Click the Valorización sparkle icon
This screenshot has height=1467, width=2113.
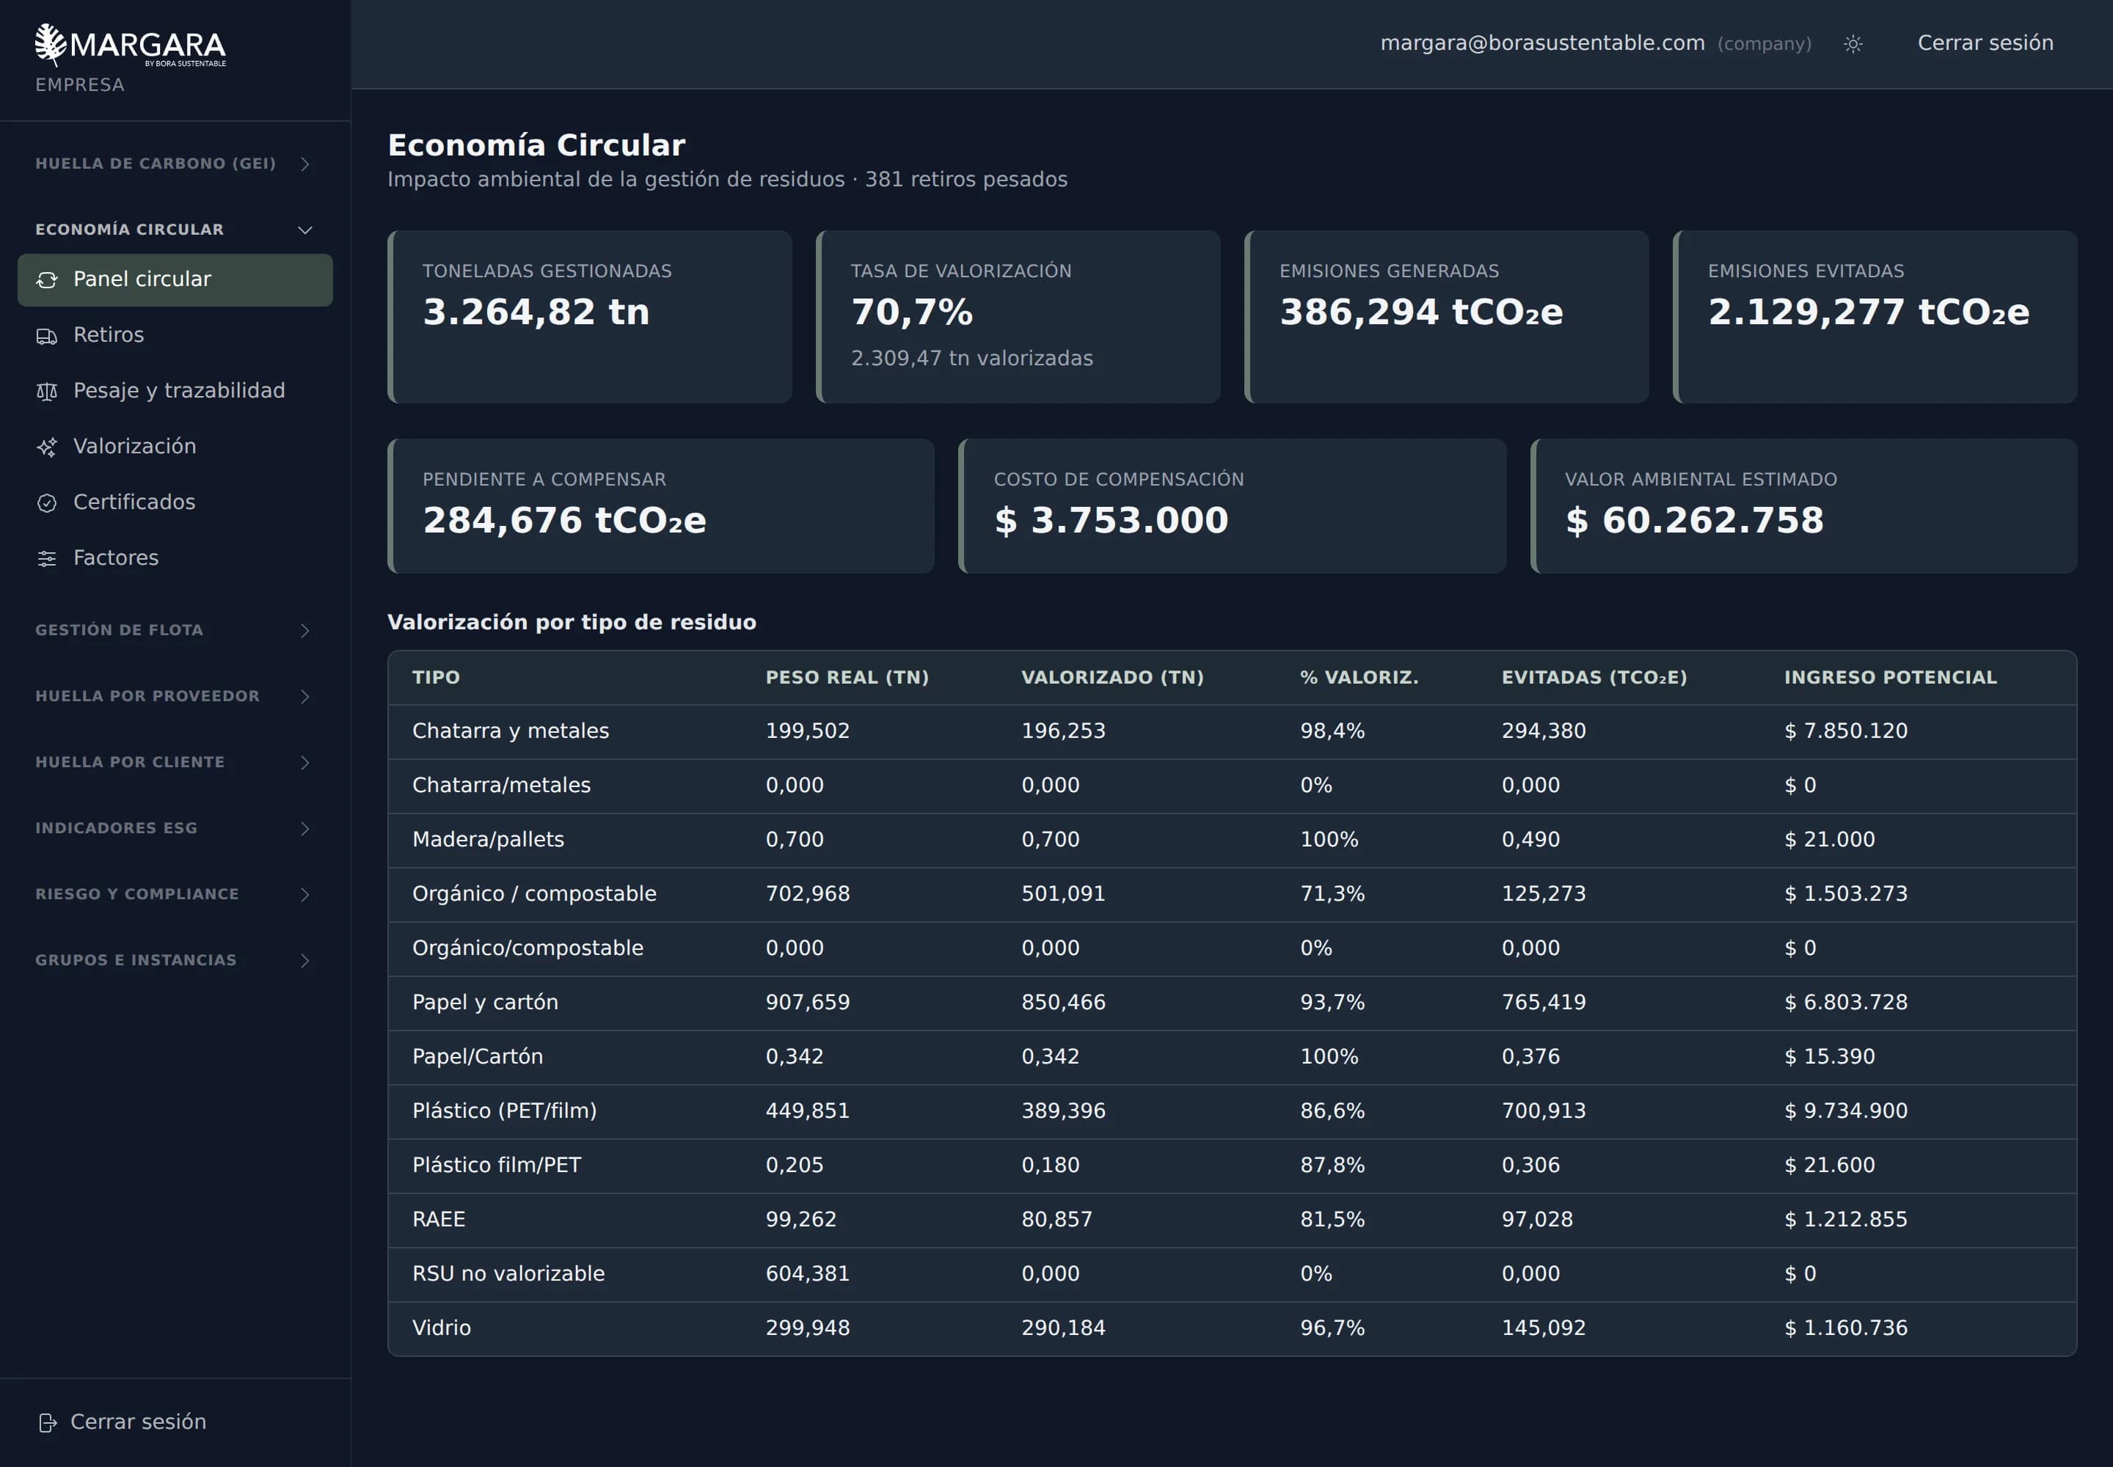[47, 447]
